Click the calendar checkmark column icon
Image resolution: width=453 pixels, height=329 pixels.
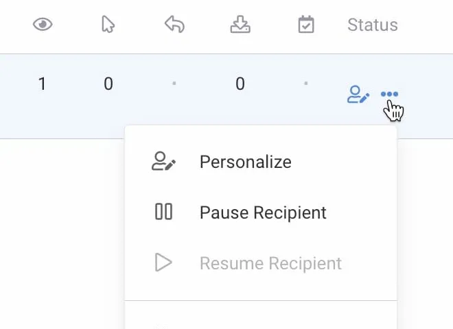click(x=306, y=24)
